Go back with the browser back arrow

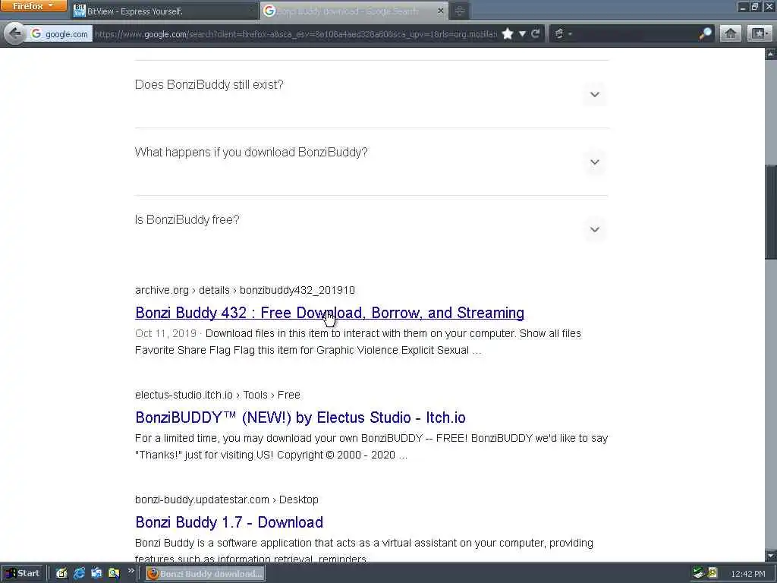pyautogui.click(x=15, y=33)
